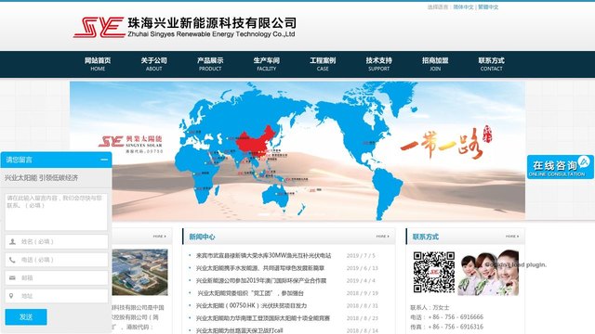Focus the 电话 phone field

(56, 260)
